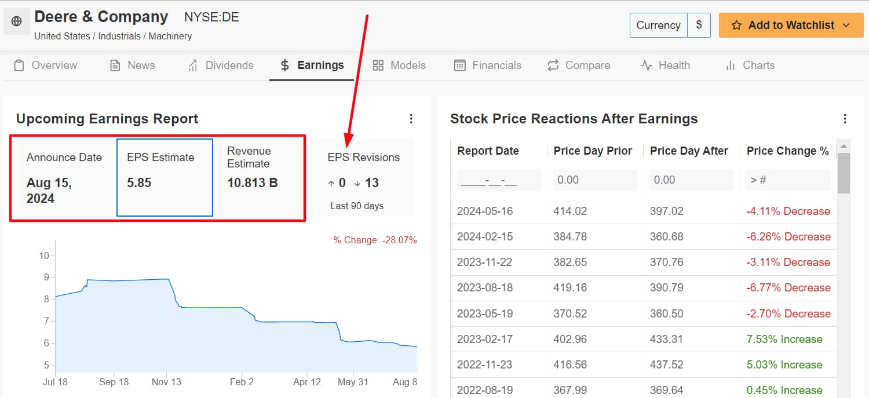
Task: Switch to the Overview tab
Action: point(46,65)
